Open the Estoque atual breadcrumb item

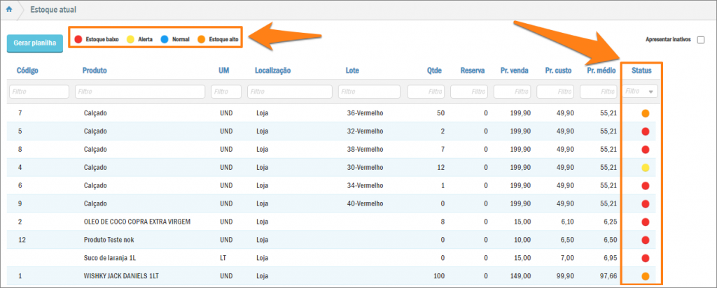click(53, 10)
